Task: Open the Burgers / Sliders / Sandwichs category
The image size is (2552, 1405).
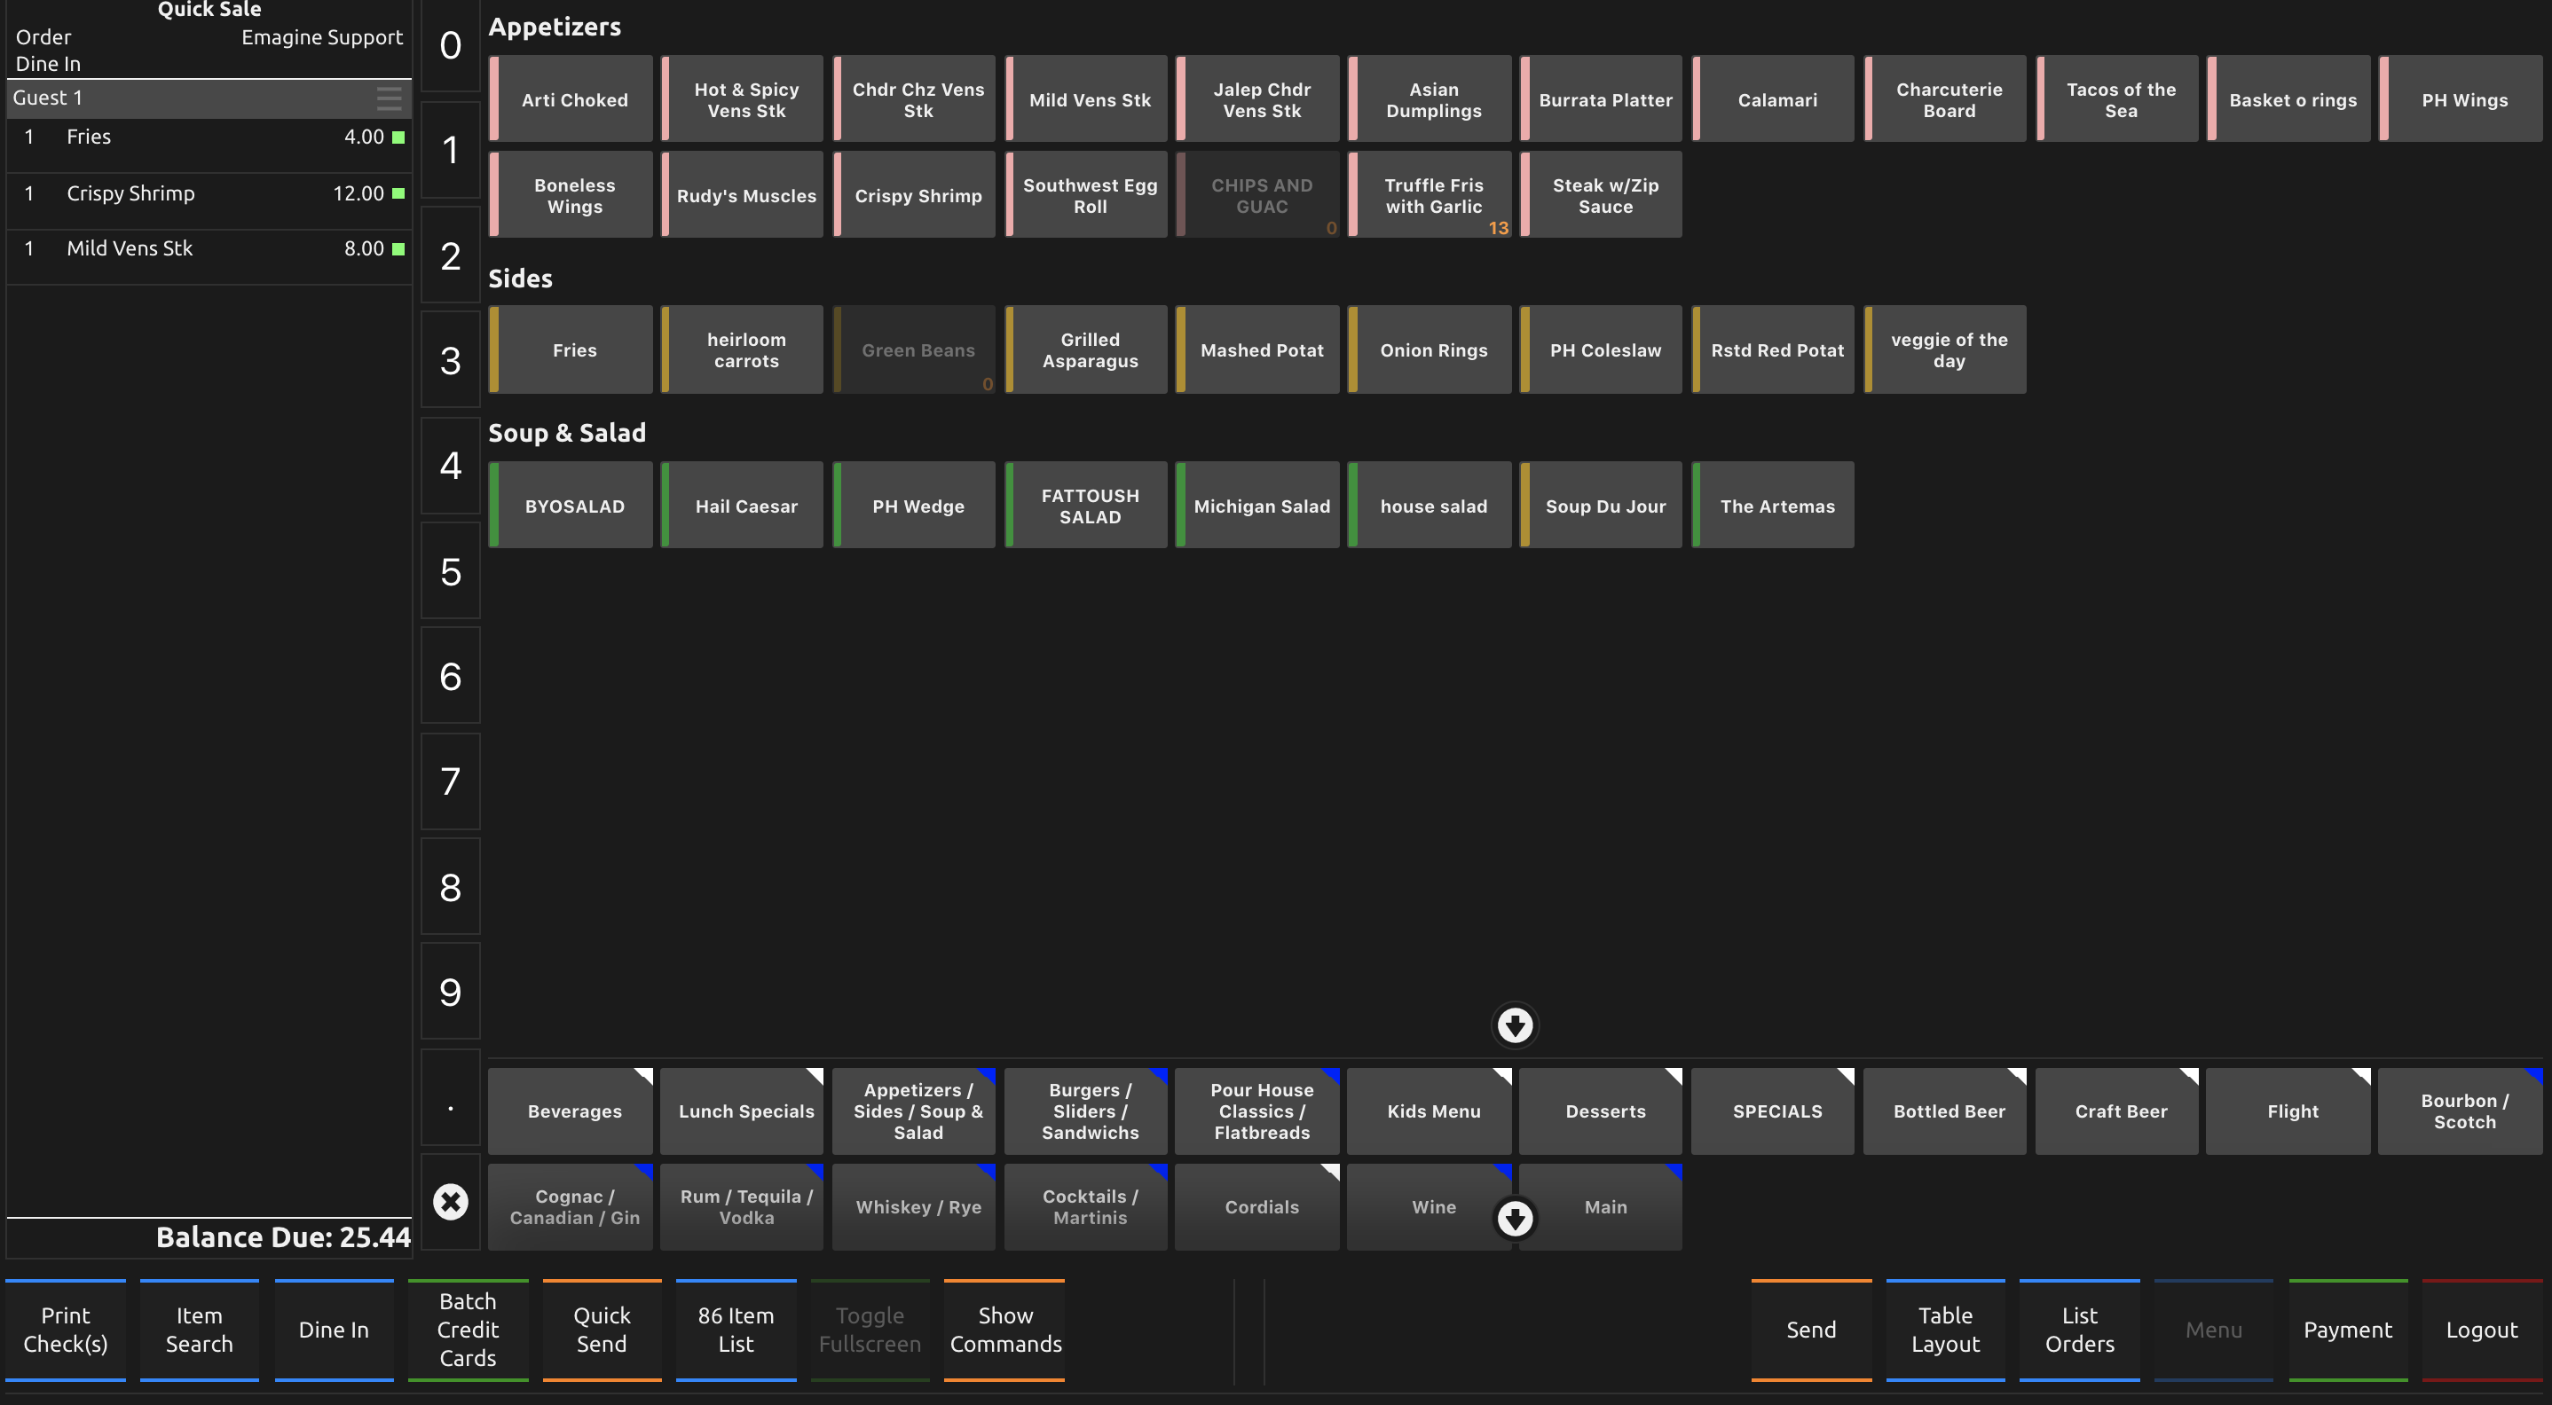Action: [x=1089, y=1111]
